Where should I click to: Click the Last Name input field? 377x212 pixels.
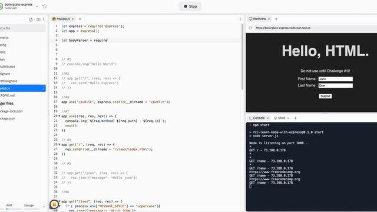pyautogui.click(x=336, y=85)
